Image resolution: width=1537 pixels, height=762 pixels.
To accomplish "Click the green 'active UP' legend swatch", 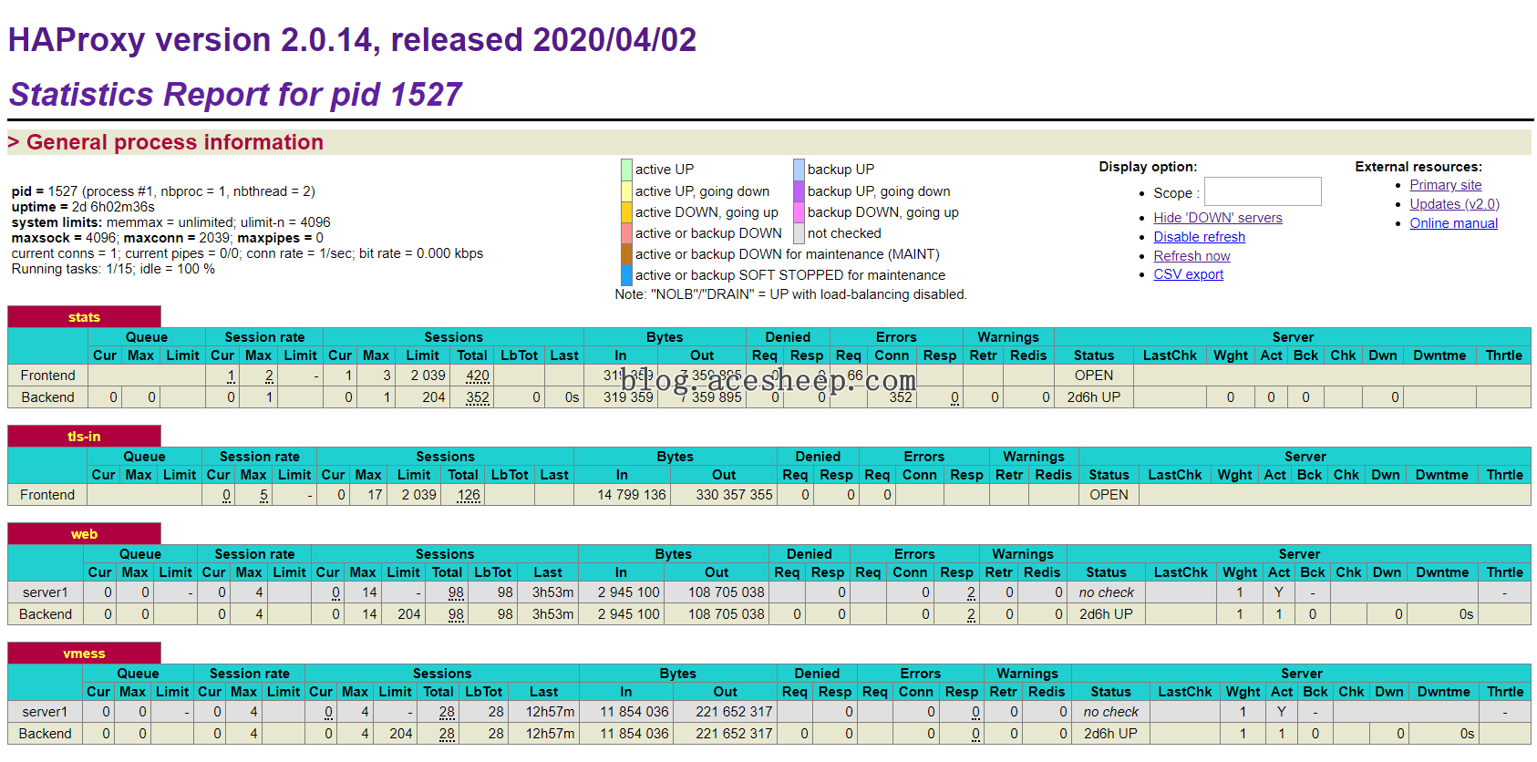I will (x=626, y=170).
